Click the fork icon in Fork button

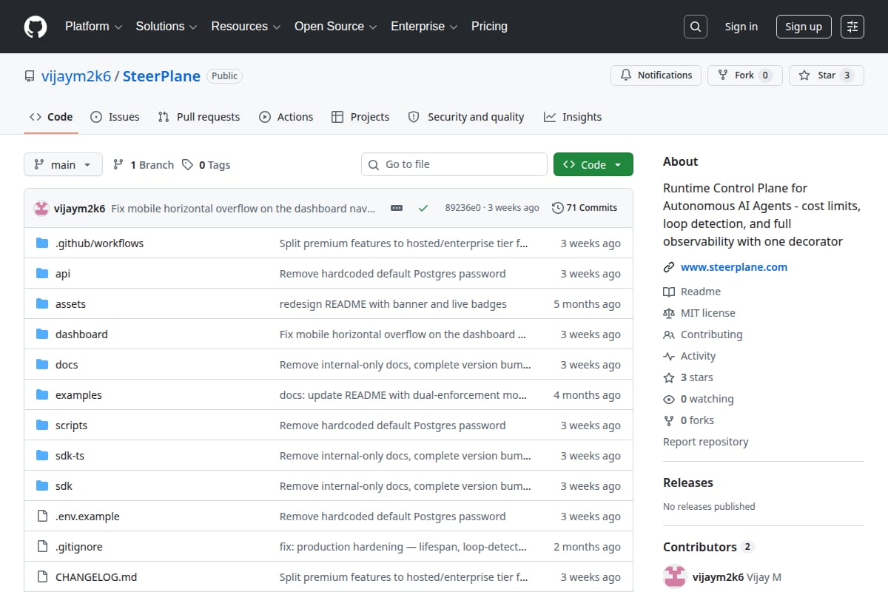723,75
